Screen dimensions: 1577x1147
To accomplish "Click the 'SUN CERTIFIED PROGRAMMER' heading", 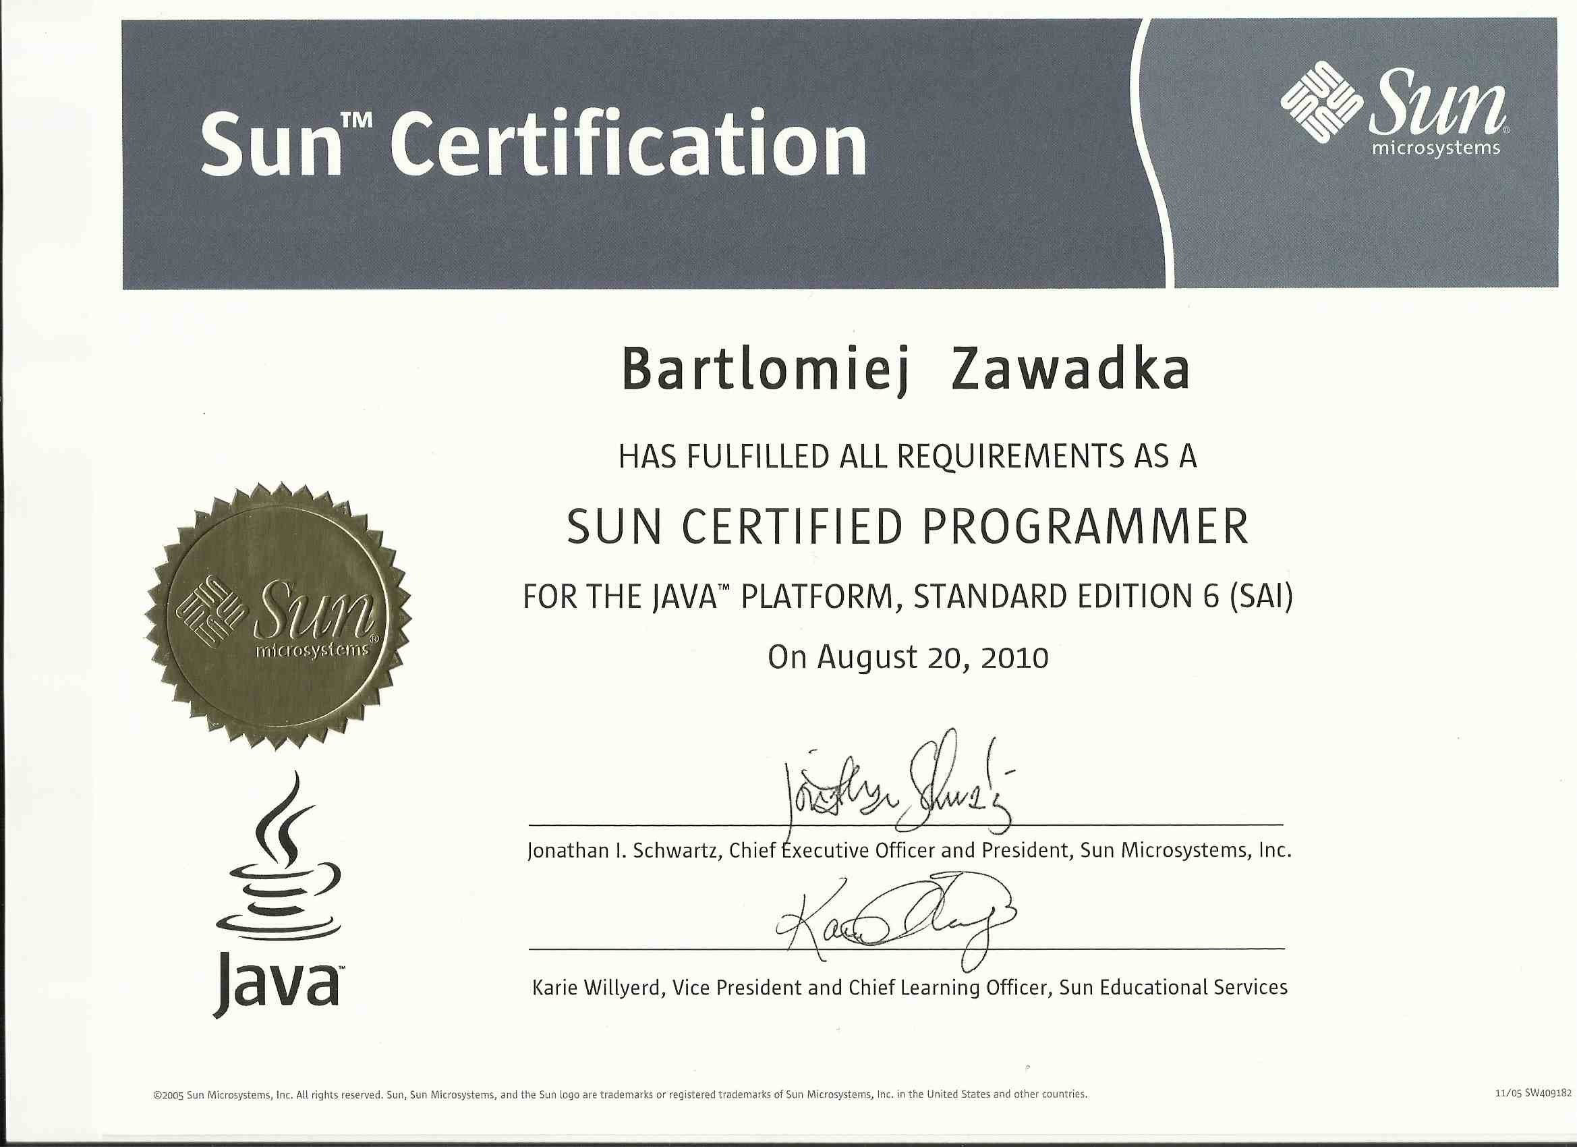I will point(907,526).
